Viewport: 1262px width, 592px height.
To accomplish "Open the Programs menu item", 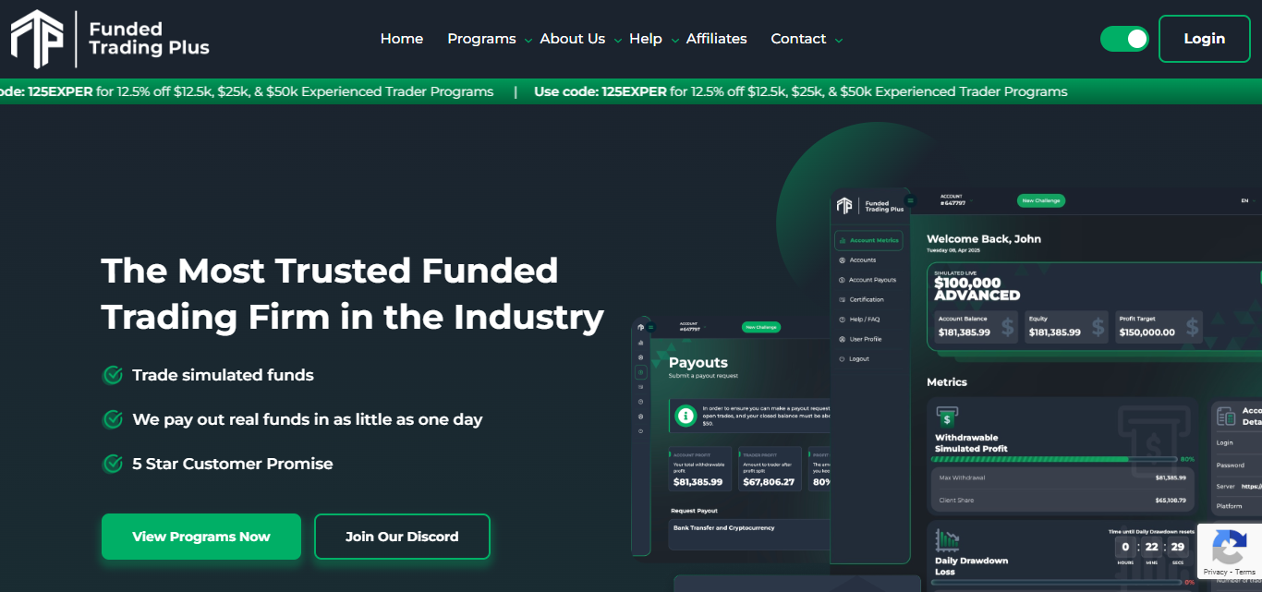I will coord(481,39).
